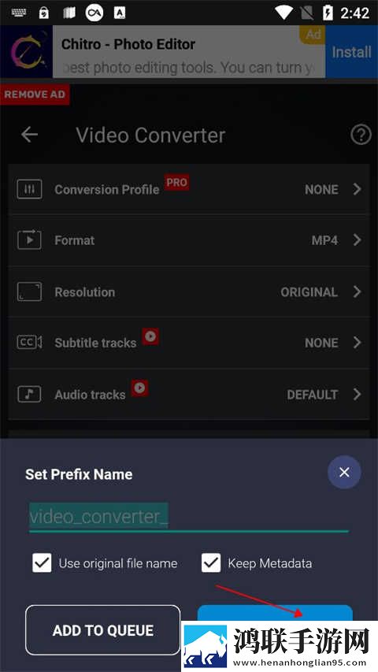378x672 pixels.
Task: Tap the Resolution frame icon
Action: point(29,291)
